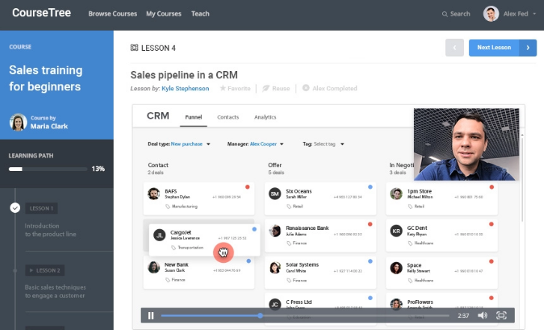Open the New Bank deal card
Screen dimensions: 544x330
point(199,273)
